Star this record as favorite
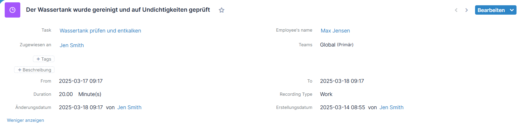Viewport: 518px width, 125px height. [221, 10]
